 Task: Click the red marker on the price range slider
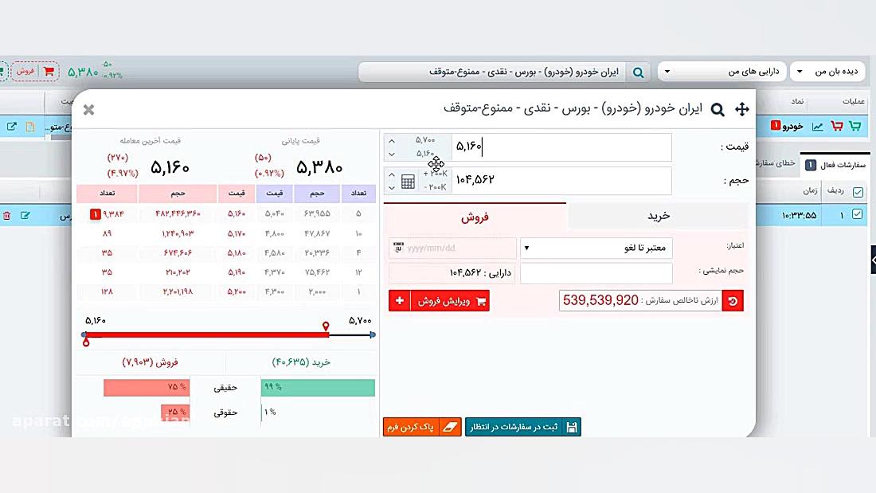coord(326,326)
